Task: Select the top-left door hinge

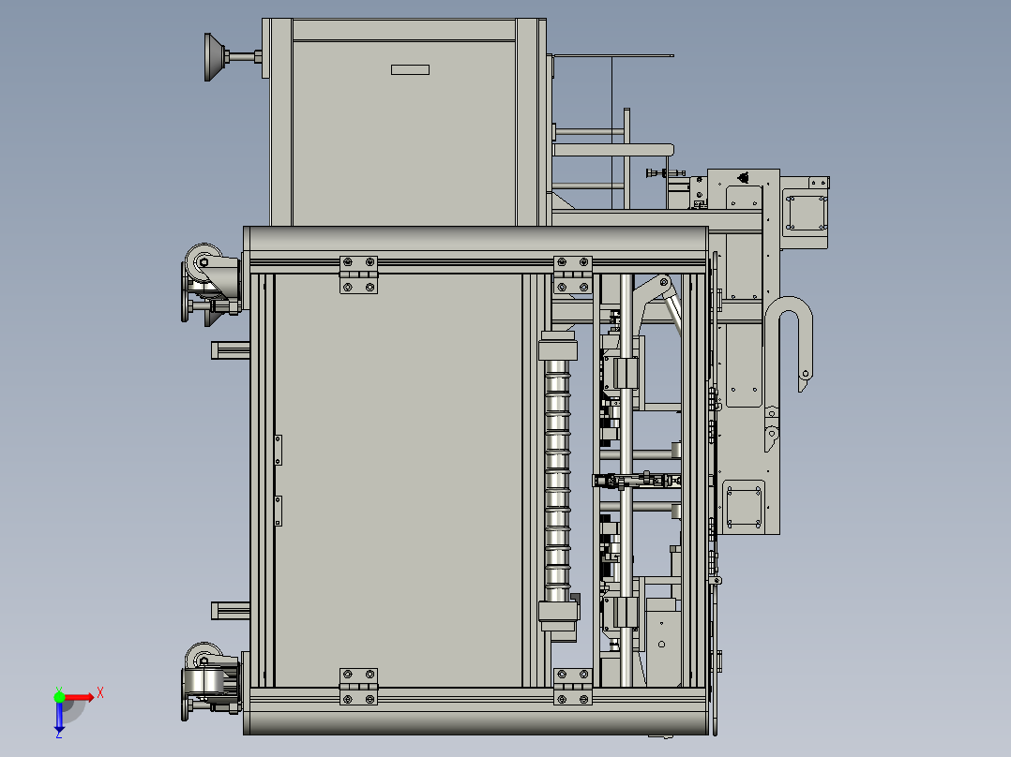Action: (x=358, y=275)
